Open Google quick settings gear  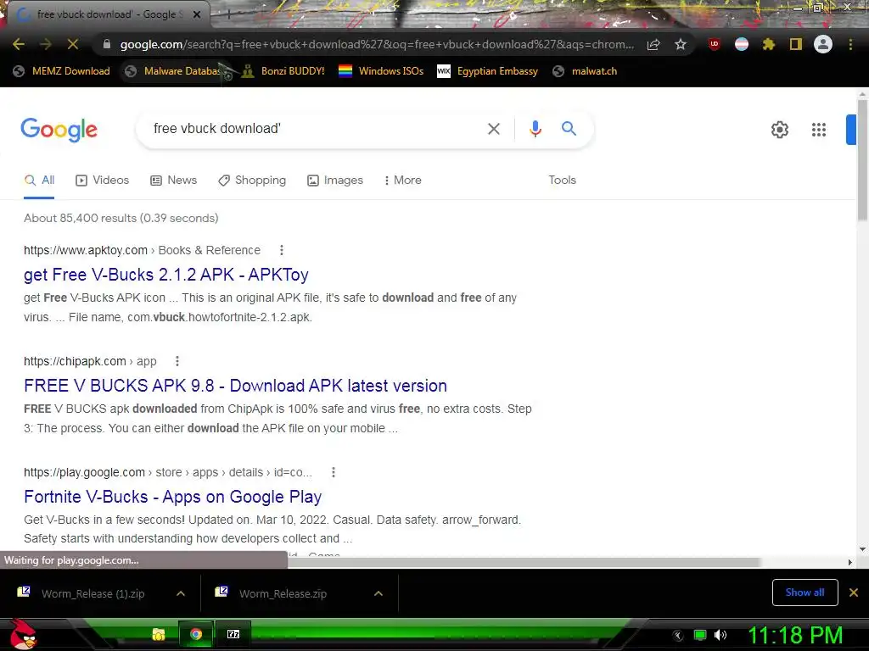[x=780, y=130]
